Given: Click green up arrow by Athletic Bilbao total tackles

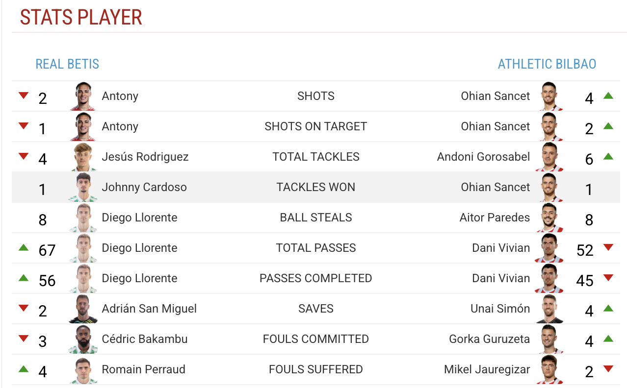Looking at the screenshot, I should coord(608,156).
